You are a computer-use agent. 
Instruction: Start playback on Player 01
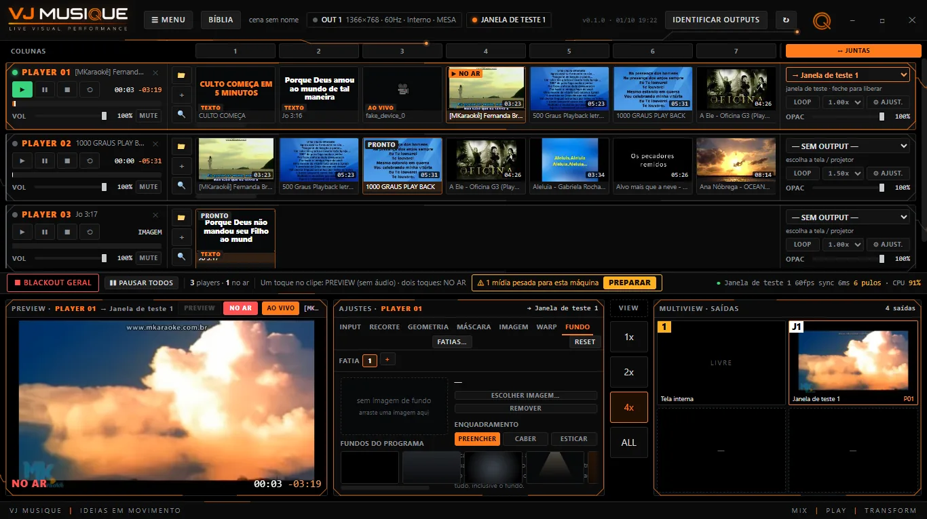pyautogui.click(x=22, y=89)
